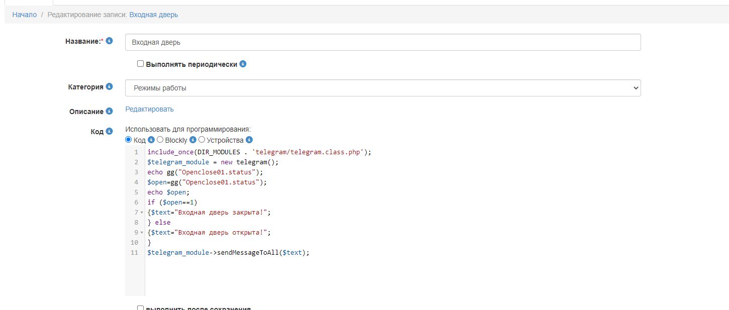The width and height of the screenshot is (729, 310).
Task: Fold the else block at line 9
Action: 142,233
